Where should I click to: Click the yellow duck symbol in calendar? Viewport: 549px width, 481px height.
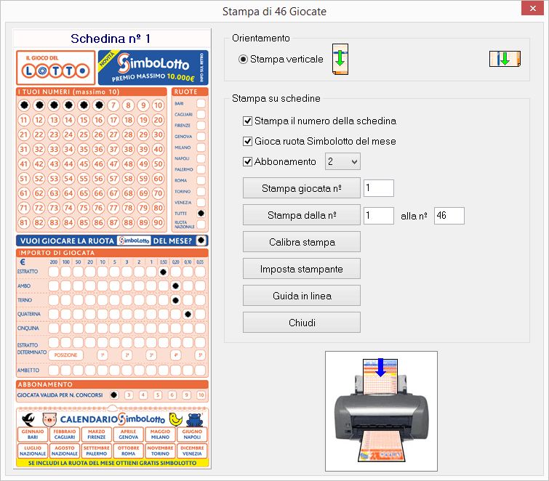[176, 419]
